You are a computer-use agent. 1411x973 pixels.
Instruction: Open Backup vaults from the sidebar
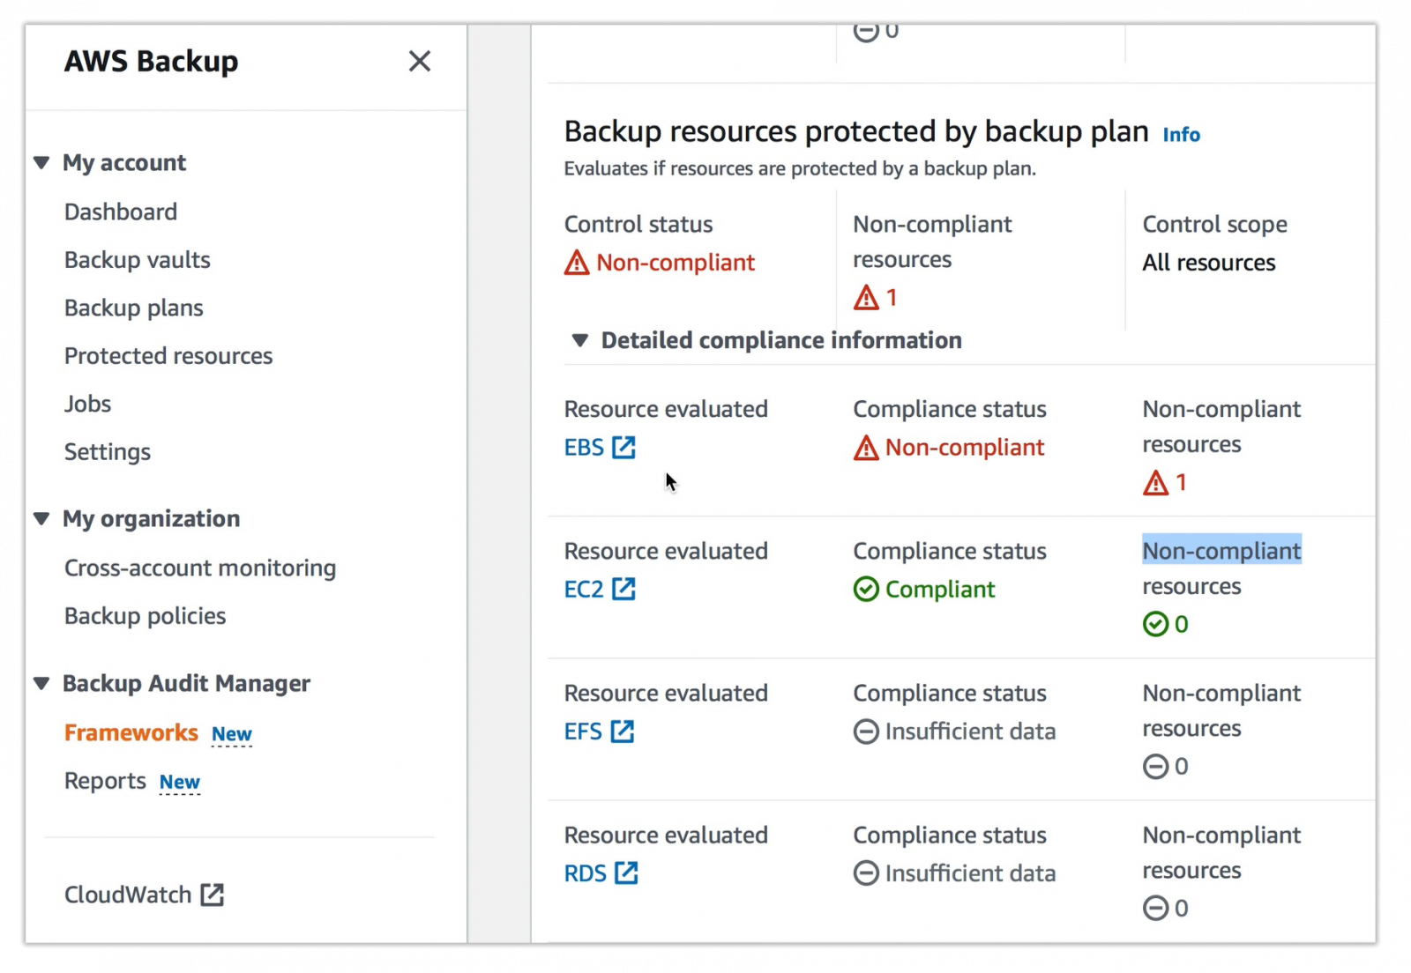click(x=137, y=259)
